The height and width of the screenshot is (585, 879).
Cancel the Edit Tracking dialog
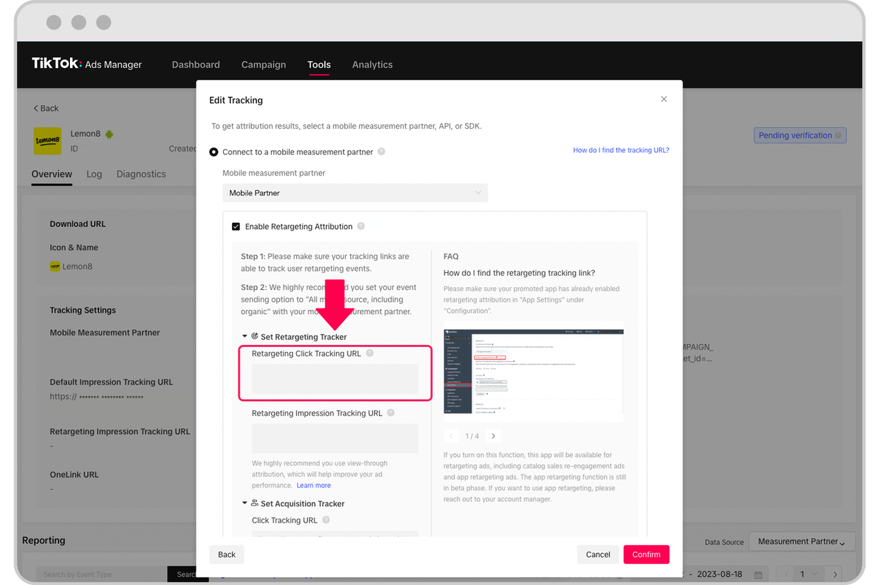click(598, 554)
